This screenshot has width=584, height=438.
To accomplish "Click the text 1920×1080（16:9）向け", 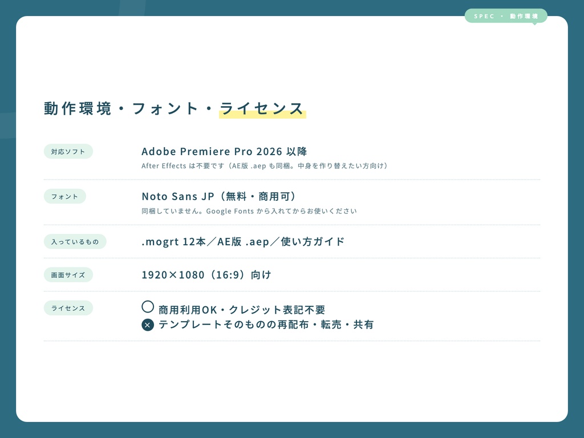I will pyautogui.click(x=206, y=275).
